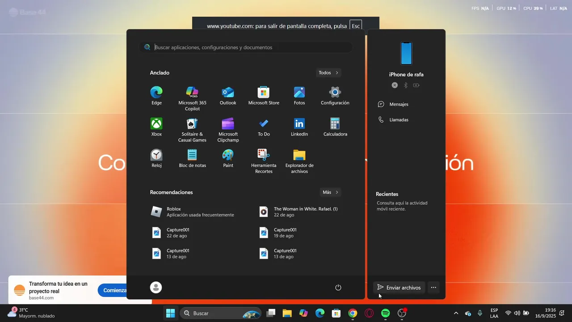Click the iPhone device image

tap(406, 53)
